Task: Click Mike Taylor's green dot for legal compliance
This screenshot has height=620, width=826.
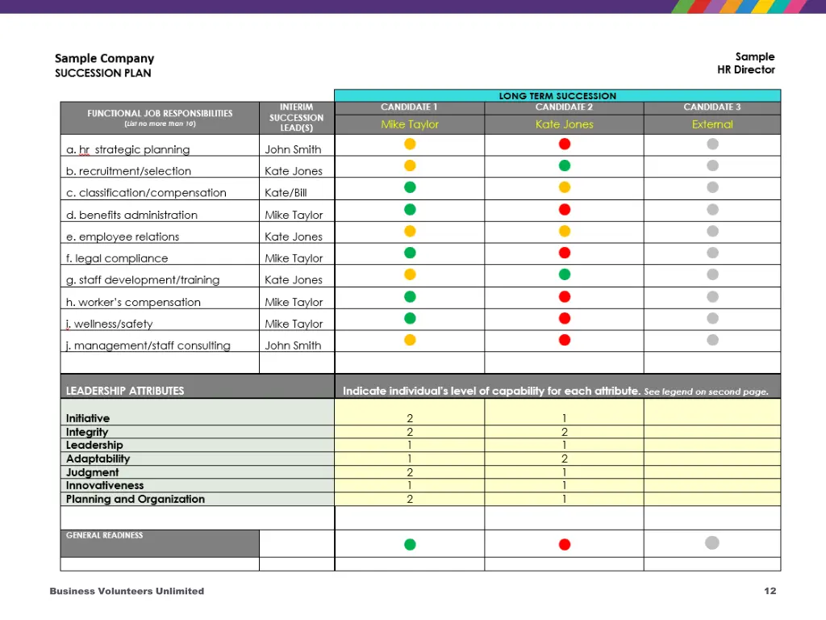Action: pos(410,253)
